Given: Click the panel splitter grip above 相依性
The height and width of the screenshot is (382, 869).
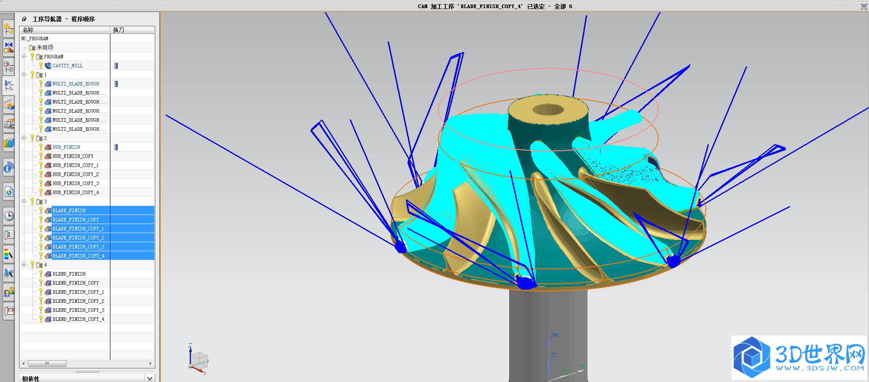Looking at the screenshot, I should (x=87, y=371).
